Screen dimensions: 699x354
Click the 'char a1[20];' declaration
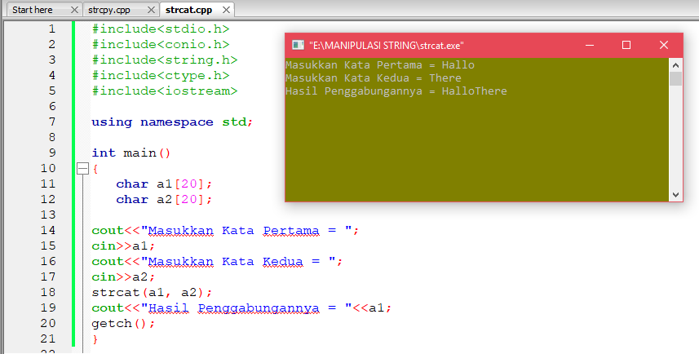pos(164,184)
